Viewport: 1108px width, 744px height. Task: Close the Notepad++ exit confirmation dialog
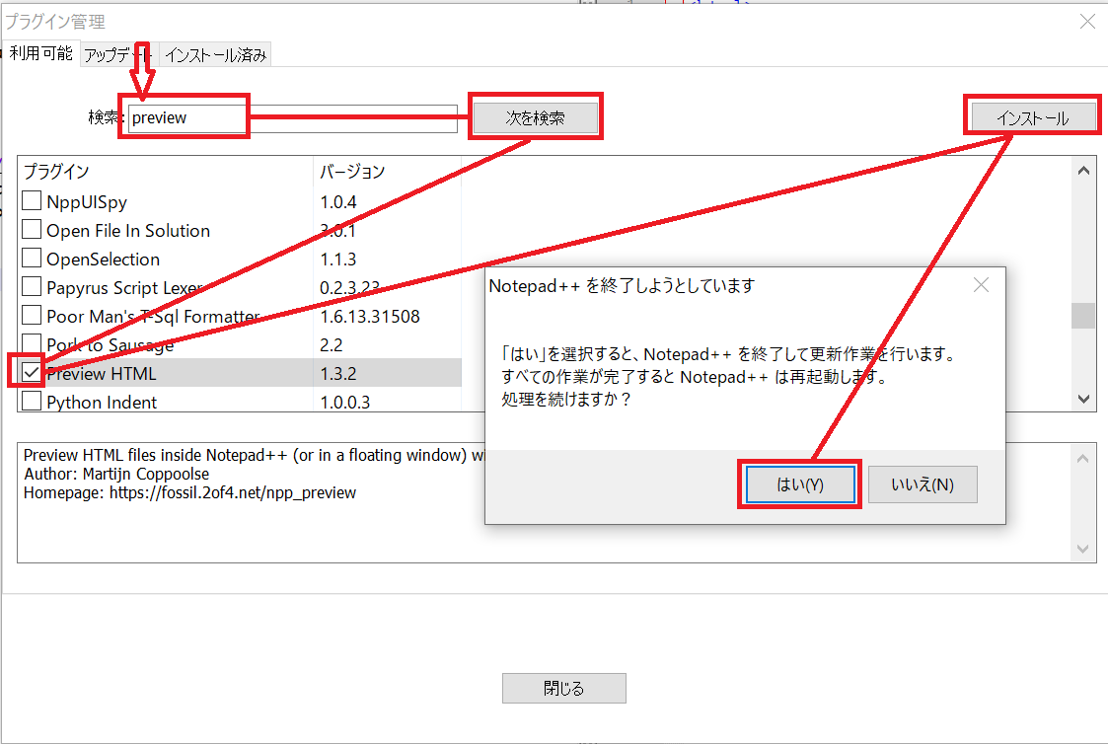point(981,285)
